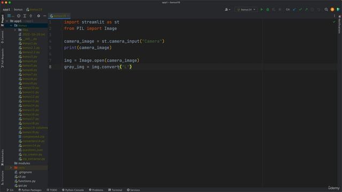
Task: Click the Git push arrow icon
Action: tap(306, 10)
